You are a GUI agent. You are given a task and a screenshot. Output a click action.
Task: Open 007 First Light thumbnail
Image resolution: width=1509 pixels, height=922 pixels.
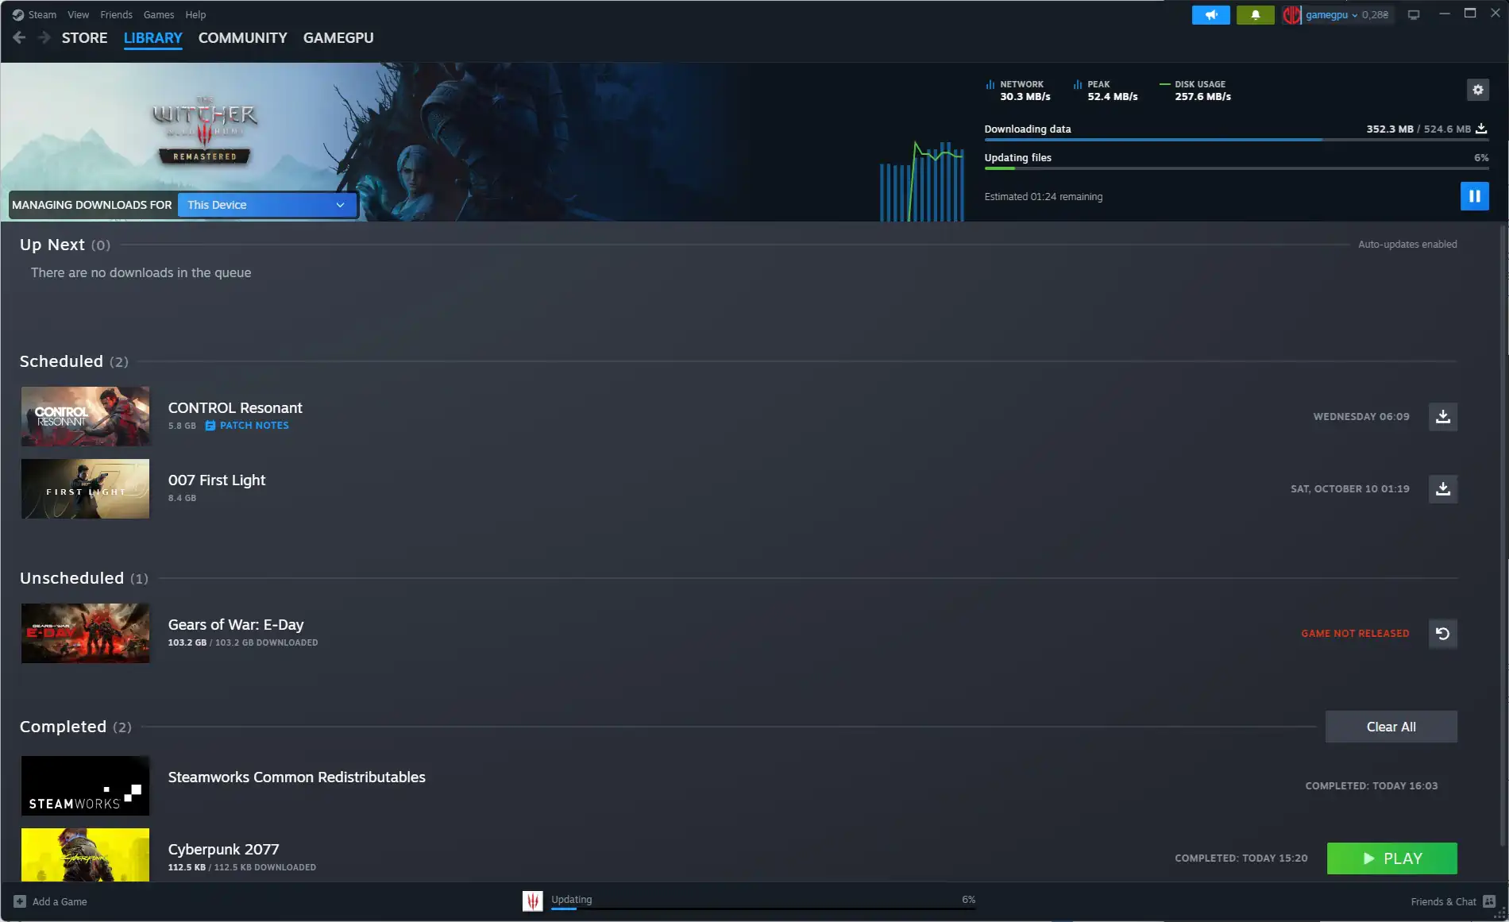tap(85, 488)
